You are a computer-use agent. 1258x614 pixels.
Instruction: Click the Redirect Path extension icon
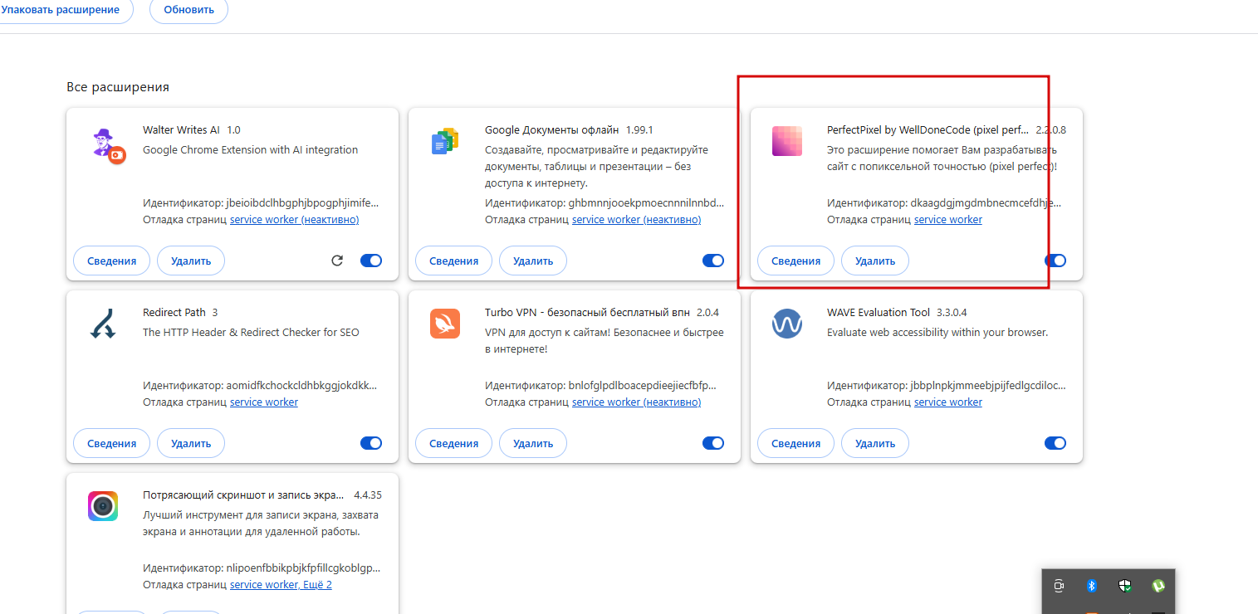click(x=103, y=324)
